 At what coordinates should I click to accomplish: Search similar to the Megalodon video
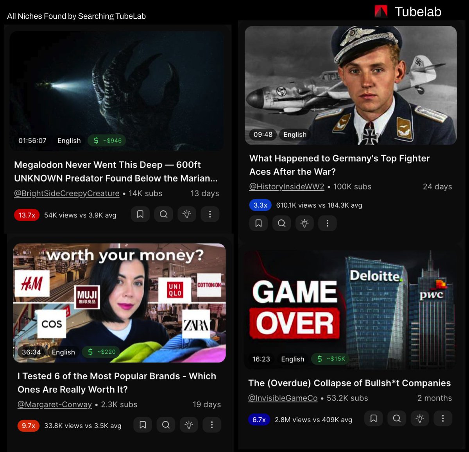[x=164, y=214]
